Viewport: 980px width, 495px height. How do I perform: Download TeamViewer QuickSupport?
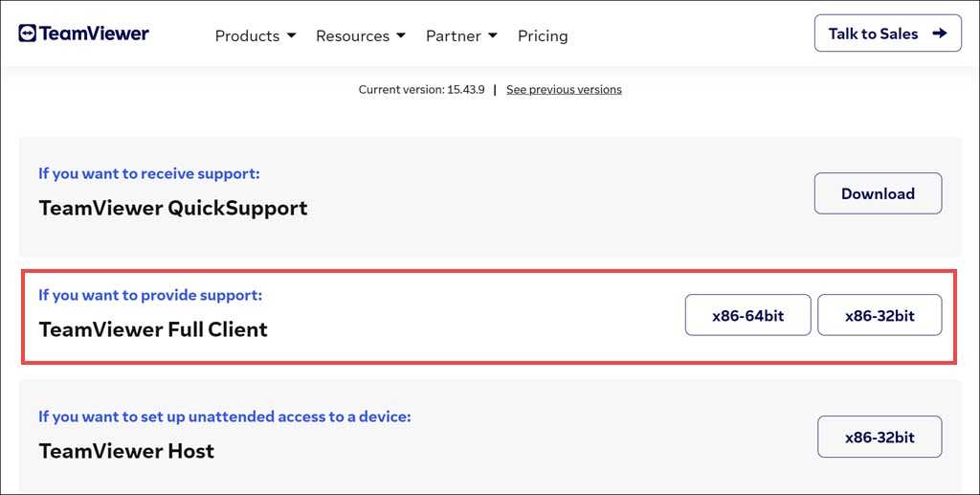(x=878, y=193)
